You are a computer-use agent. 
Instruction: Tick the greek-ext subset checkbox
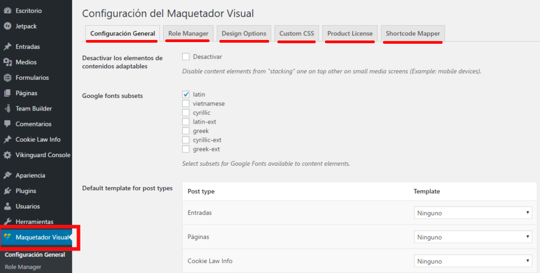[x=186, y=149]
